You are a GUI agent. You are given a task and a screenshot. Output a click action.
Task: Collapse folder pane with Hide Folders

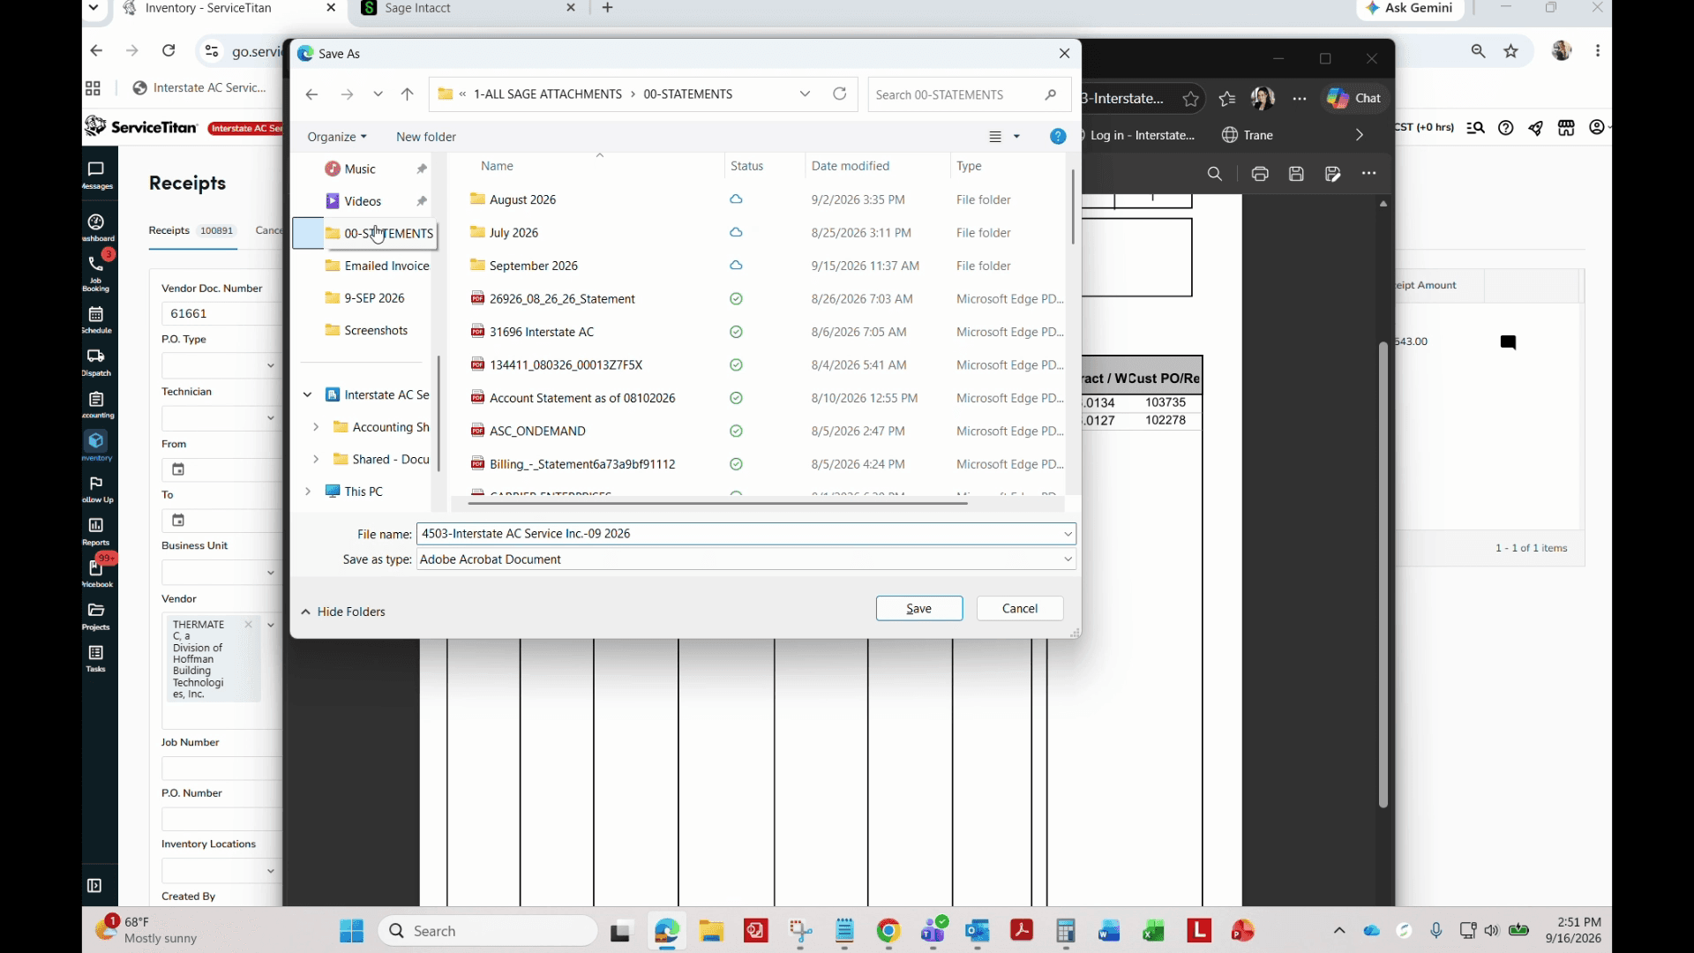(343, 612)
